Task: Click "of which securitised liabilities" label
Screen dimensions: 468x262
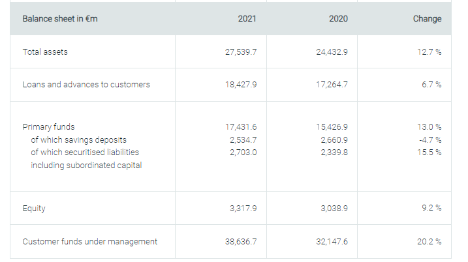Action: pos(85,152)
